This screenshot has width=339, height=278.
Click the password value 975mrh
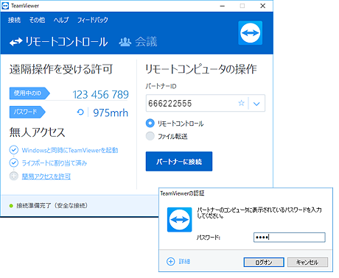point(111,113)
